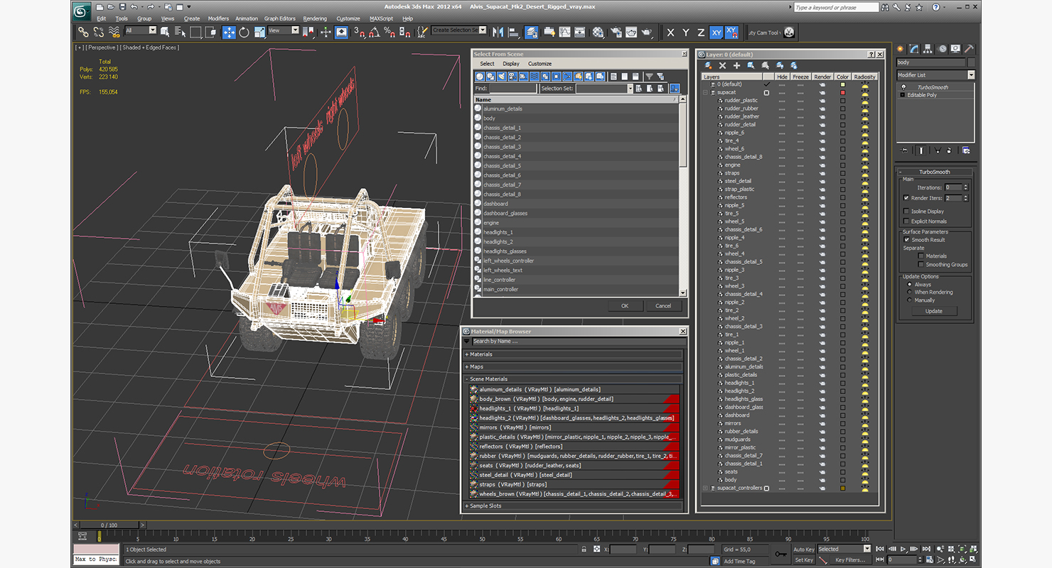Image resolution: width=1052 pixels, height=568 pixels.
Task: Expand the supacat_controllers layer
Action: (x=705, y=488)
